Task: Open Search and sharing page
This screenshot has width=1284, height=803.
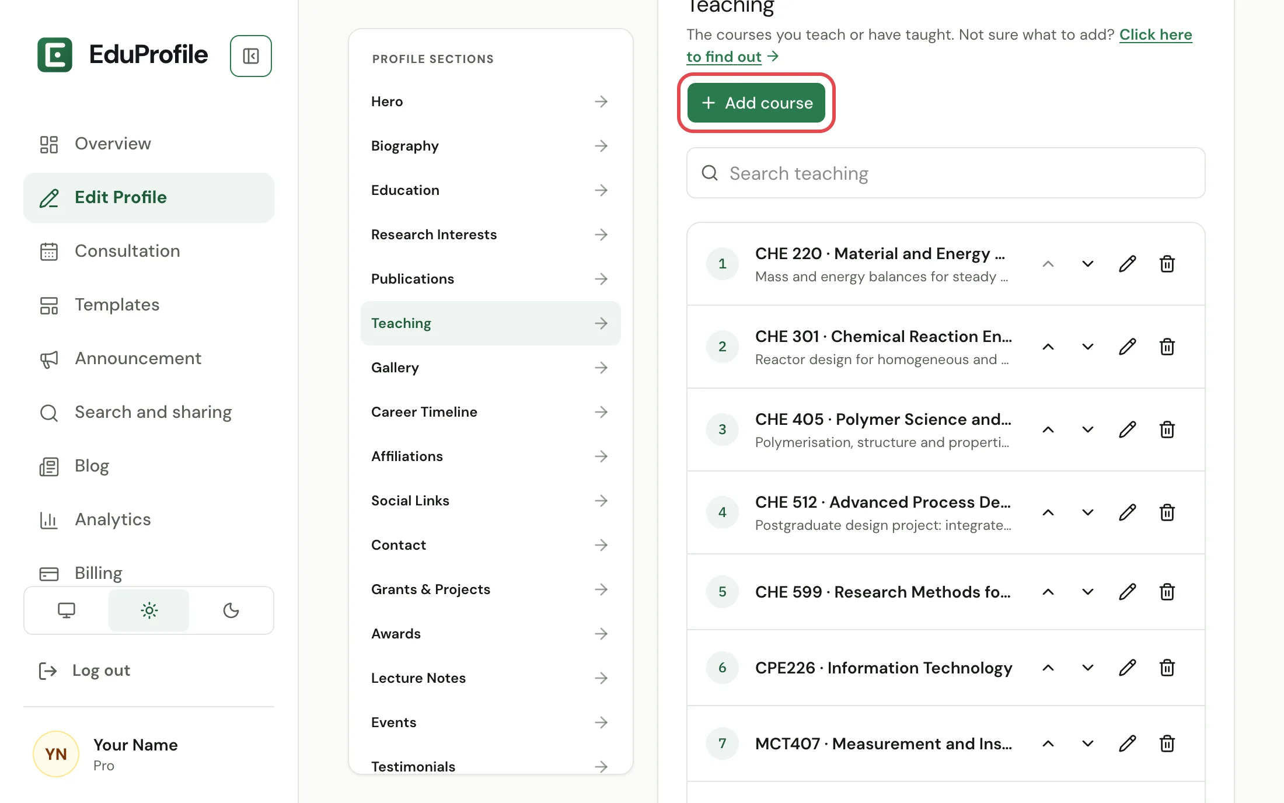Action: click(149, 412)
